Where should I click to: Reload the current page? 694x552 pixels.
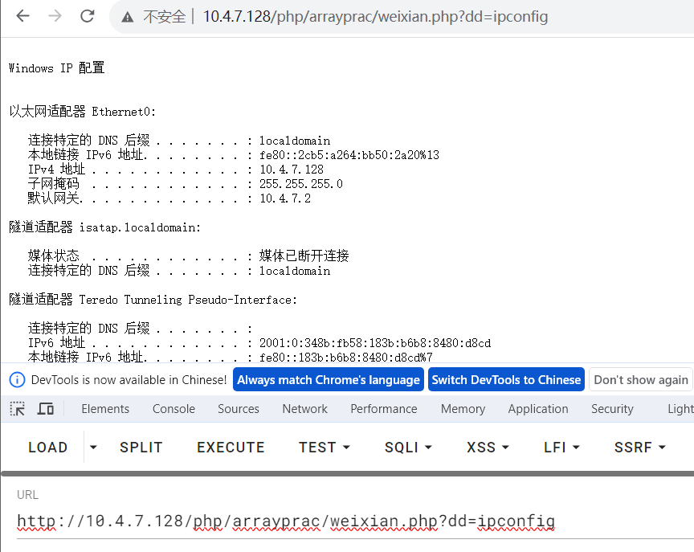(x=88, y=16)
